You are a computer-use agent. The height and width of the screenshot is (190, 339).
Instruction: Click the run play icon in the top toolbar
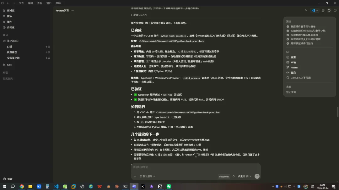coord(306,10)
